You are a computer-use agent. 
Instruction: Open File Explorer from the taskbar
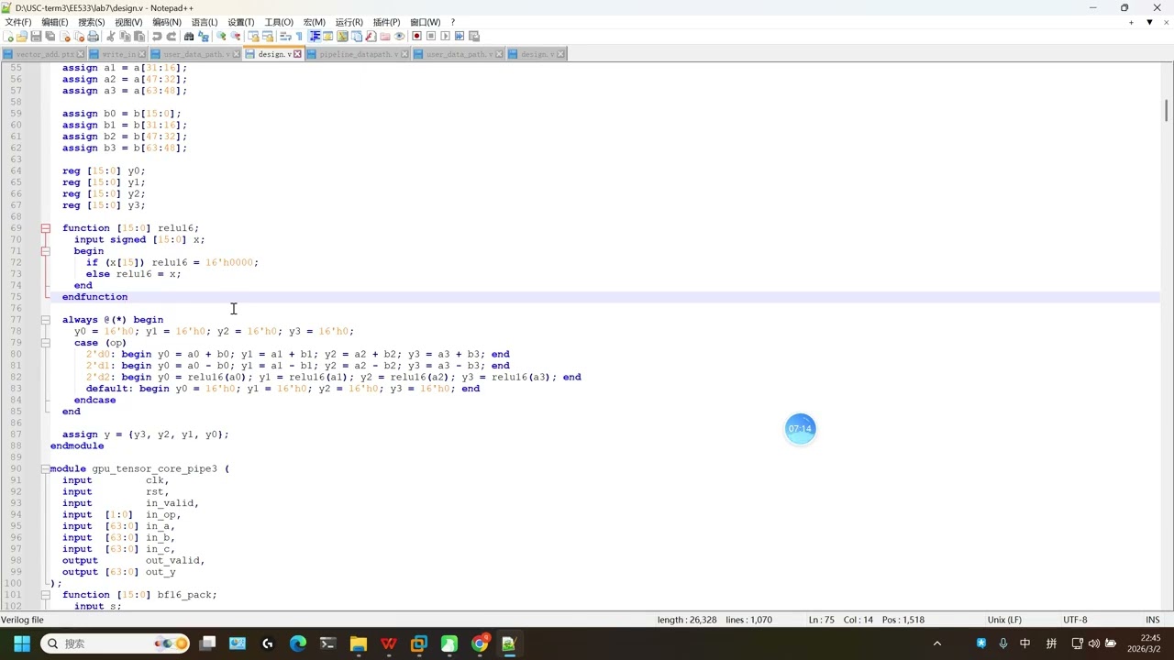click(359, 643)
